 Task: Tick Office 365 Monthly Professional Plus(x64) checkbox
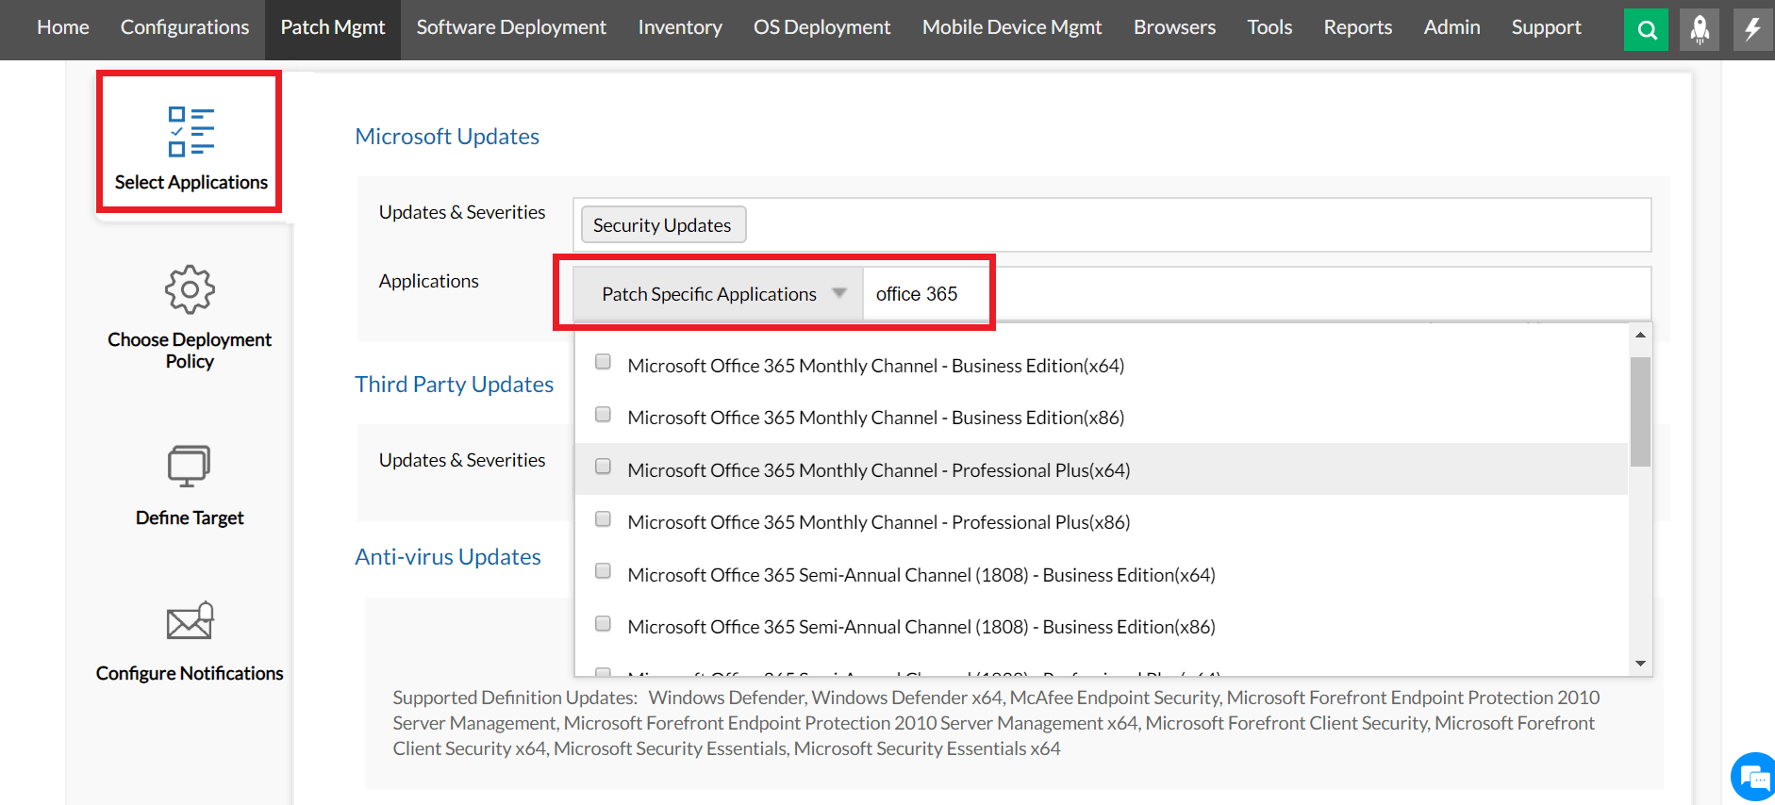604,467
